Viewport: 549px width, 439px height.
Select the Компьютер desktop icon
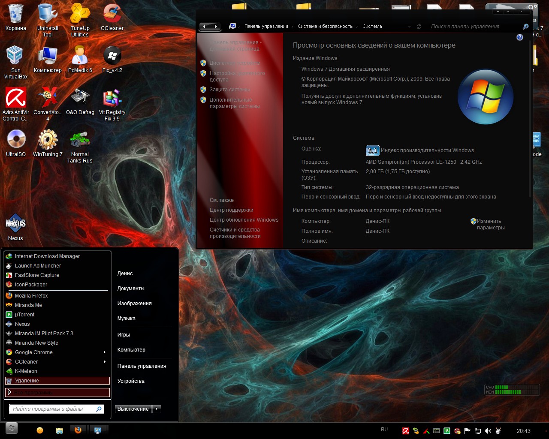click(x=48, y=59)
